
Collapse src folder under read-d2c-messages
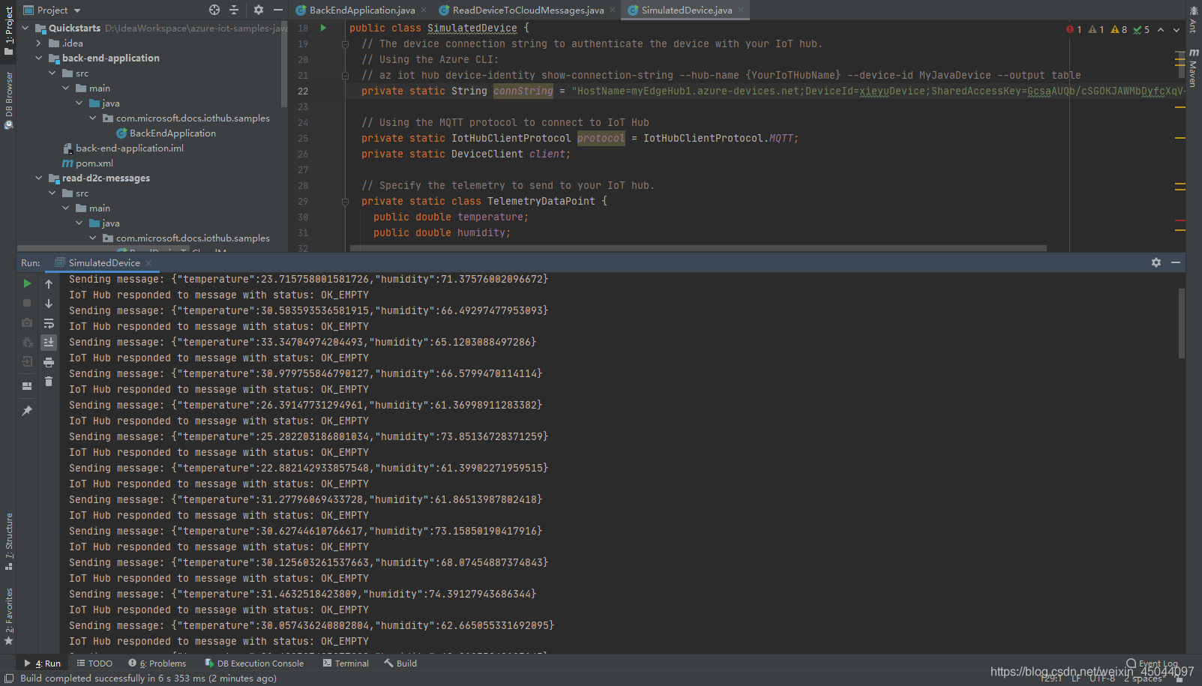coord(52,193)
